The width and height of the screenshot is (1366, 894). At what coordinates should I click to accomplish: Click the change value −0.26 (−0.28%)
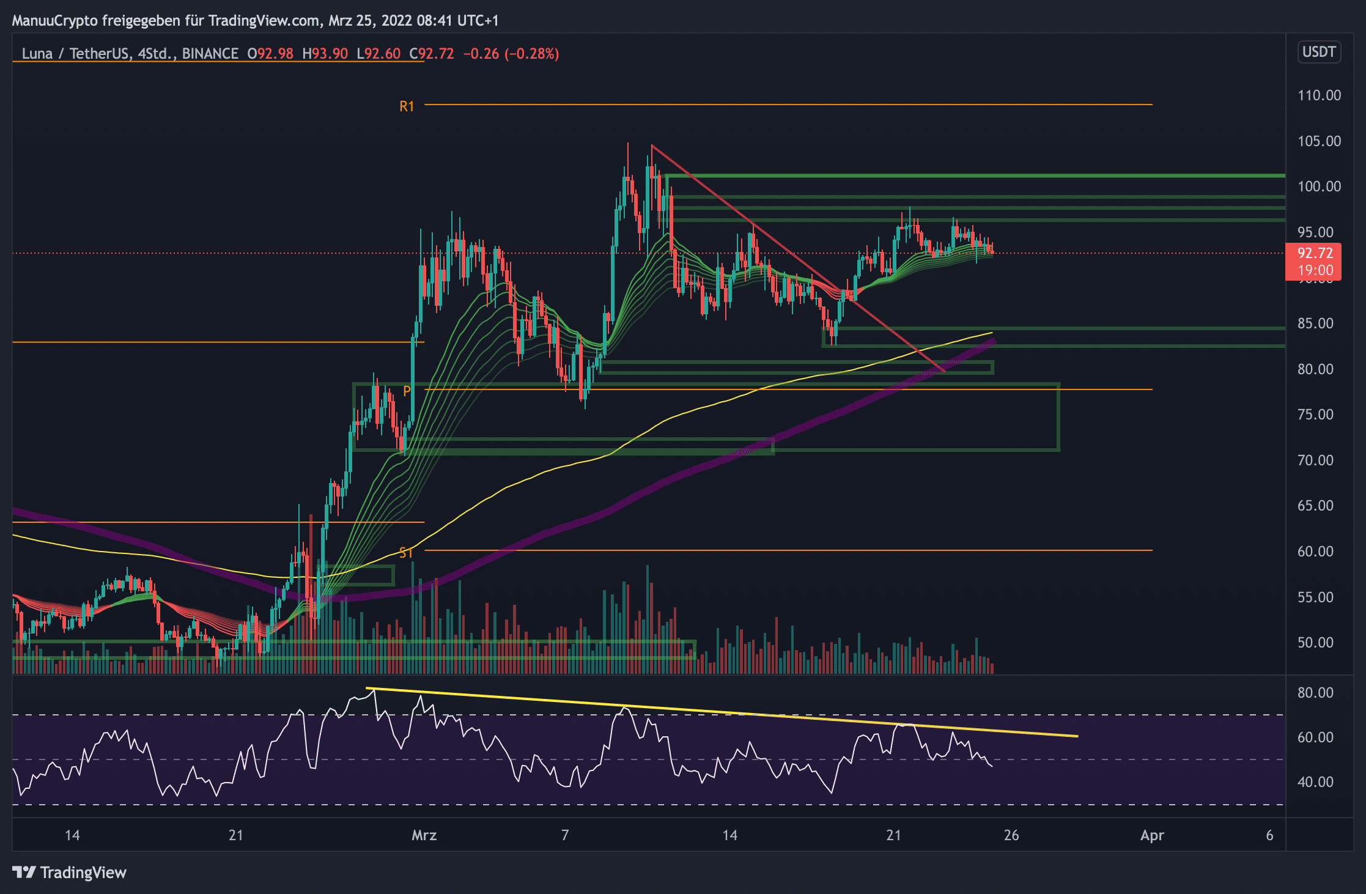(511, 54)
